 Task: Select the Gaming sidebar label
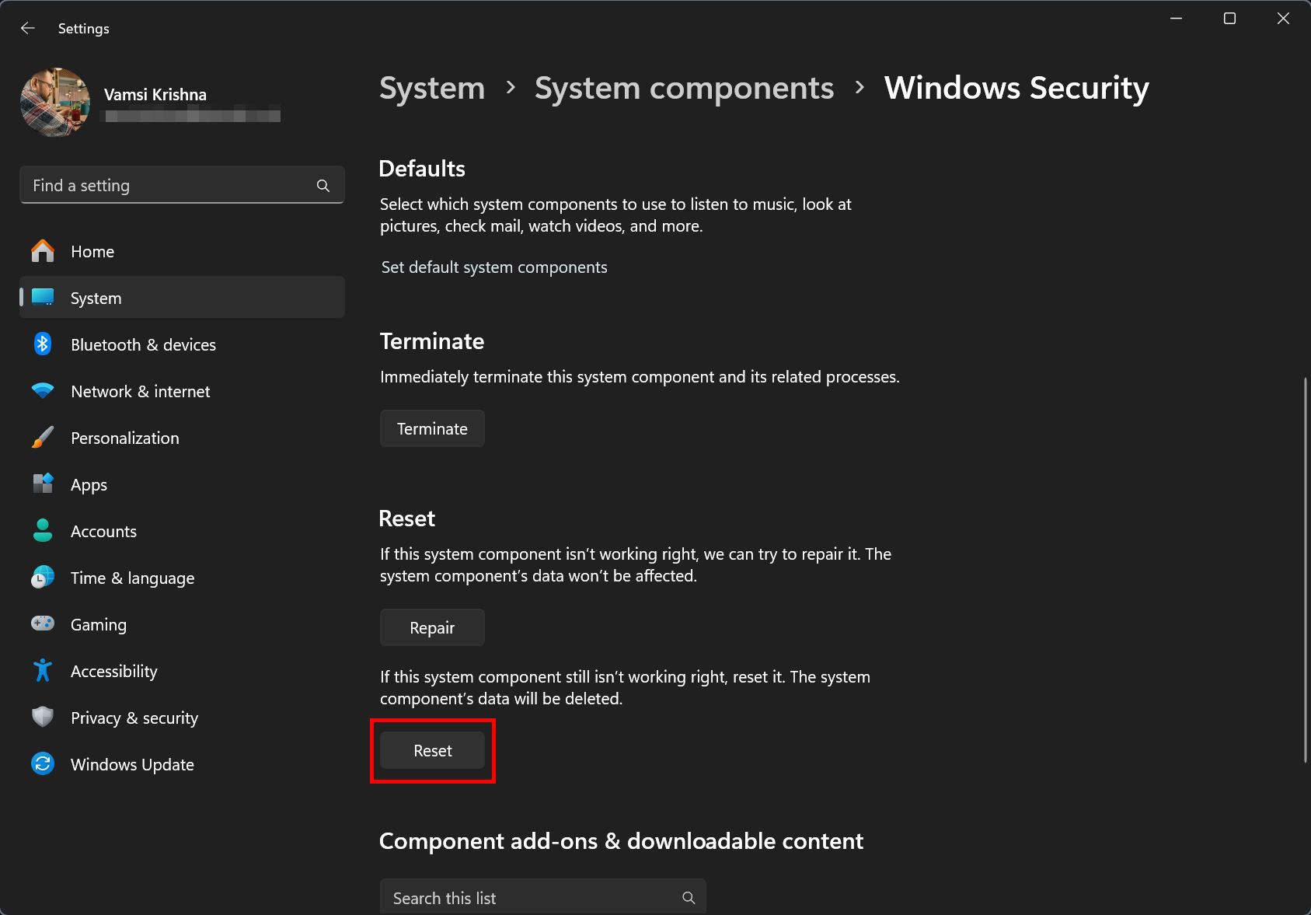(x=99, y=624)
